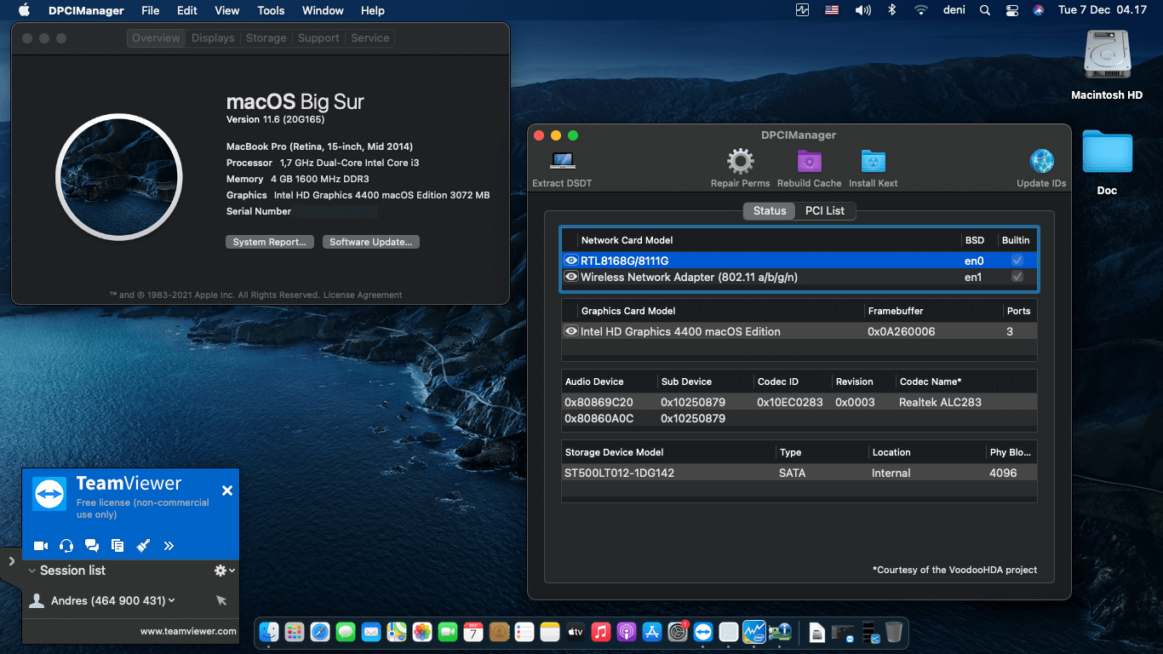Click the Trash in the Dock
Image resolution: width=1163 pixels, height=654 pixels.
pos(893,632)
